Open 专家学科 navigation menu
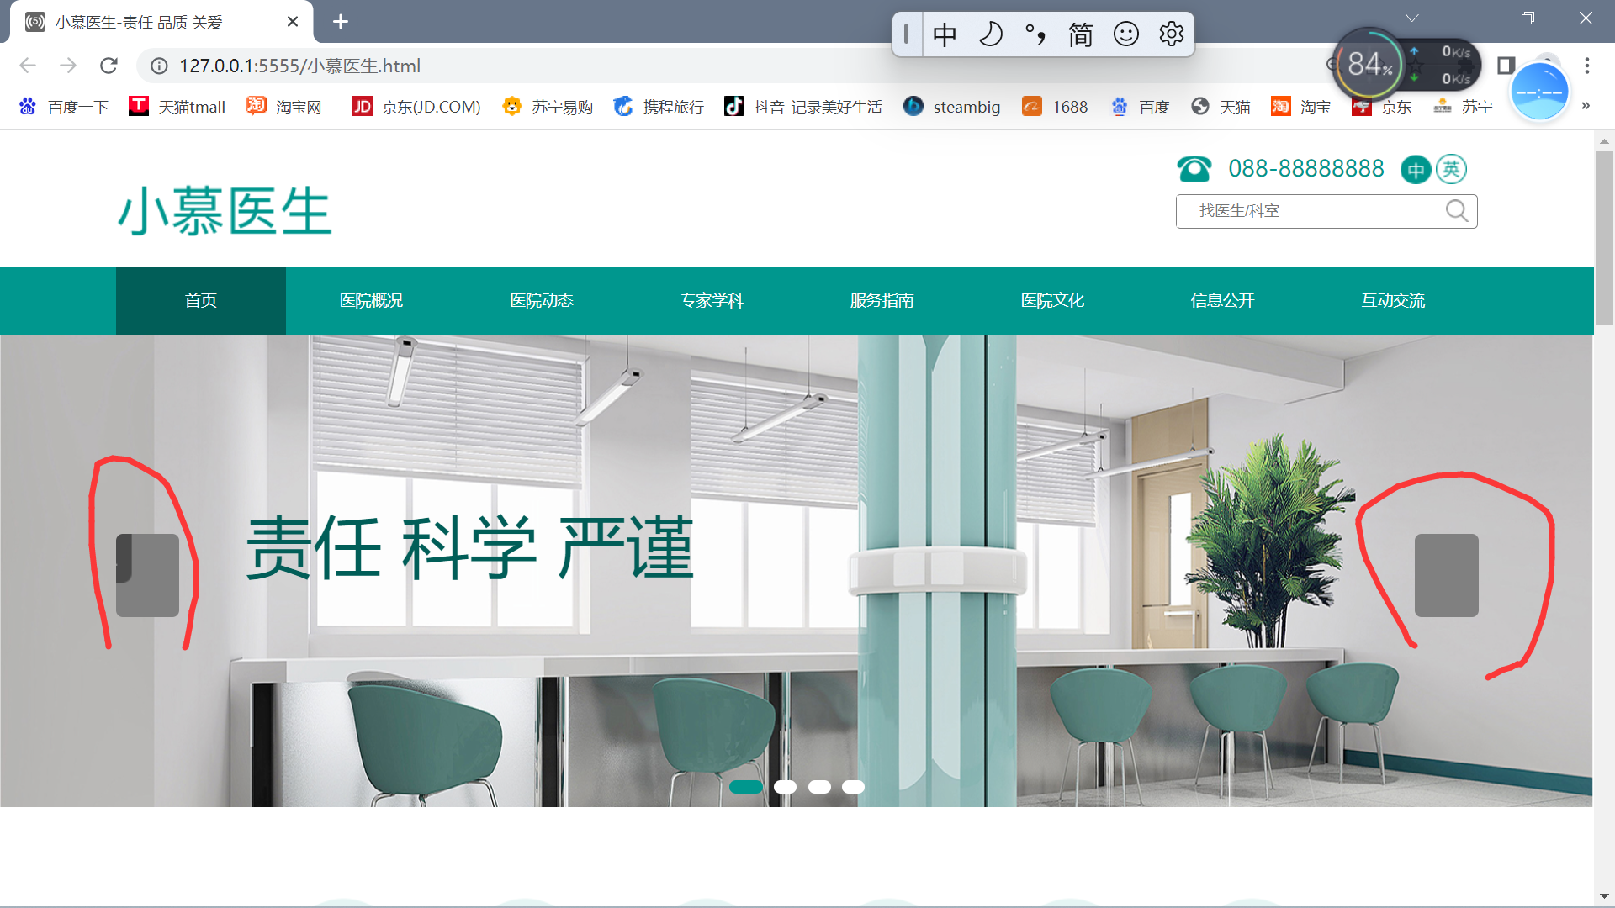 coord(712,301)
